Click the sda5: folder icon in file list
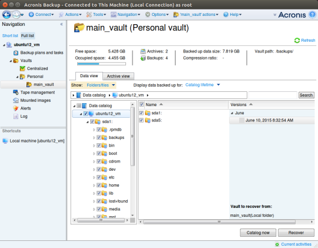Image resolution: width=318 pixels, height=248 pixels. 148,120
